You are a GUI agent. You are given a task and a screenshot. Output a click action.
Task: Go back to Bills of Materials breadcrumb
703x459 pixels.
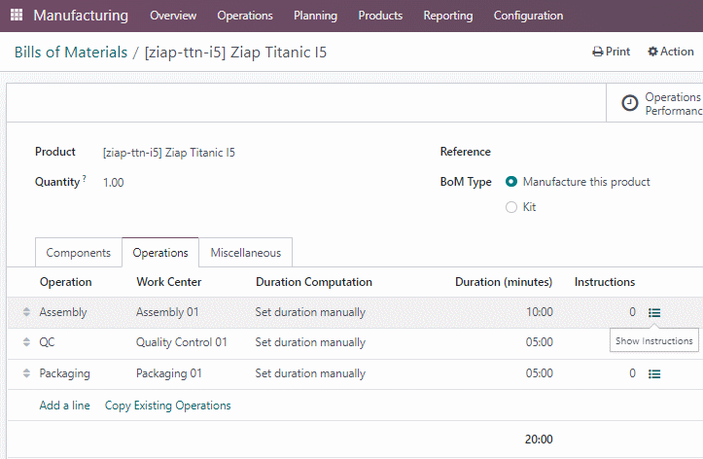71,52
